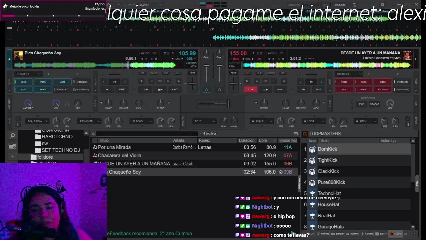
Task: Sort tracks by Artista column header
Action: pyautogui.click(x=184, y=141)
